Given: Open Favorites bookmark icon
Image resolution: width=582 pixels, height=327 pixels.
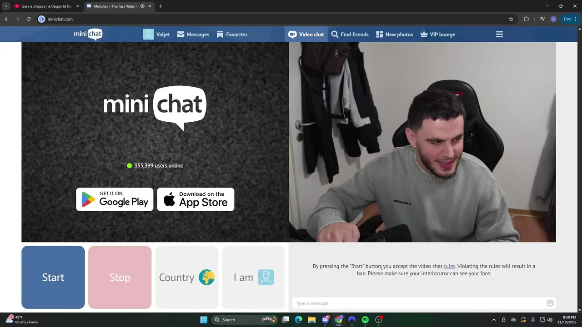Looking at the screenshot, I should 220,35.
